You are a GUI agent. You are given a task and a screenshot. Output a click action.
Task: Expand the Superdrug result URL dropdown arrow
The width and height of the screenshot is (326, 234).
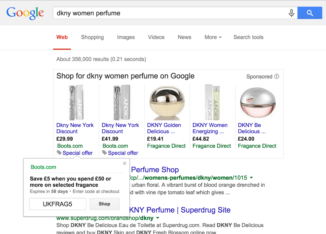coord(158,218)
